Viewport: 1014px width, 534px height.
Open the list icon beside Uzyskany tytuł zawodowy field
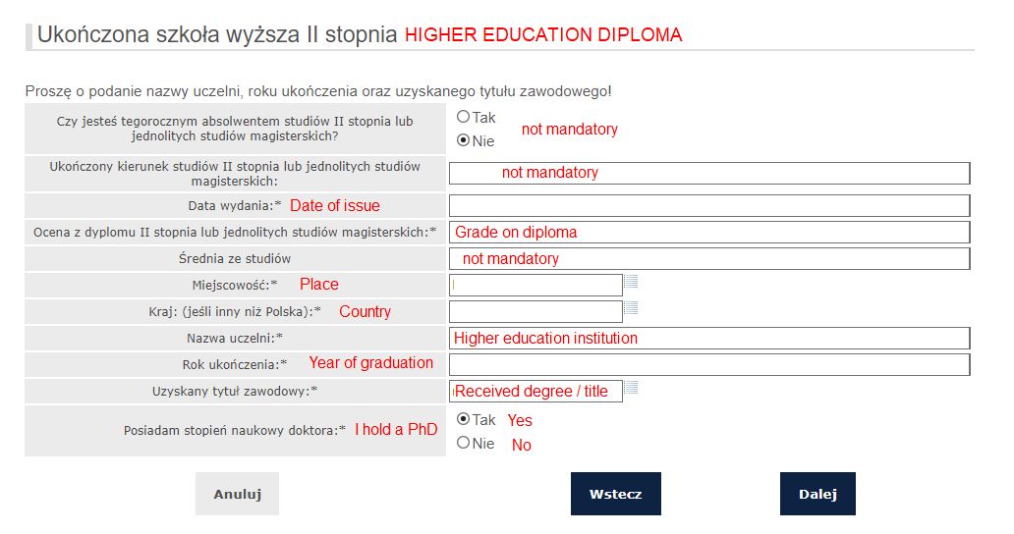(632, 388)
